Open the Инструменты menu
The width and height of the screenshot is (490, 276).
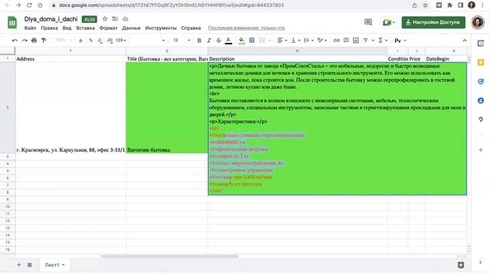click(161, 28)
